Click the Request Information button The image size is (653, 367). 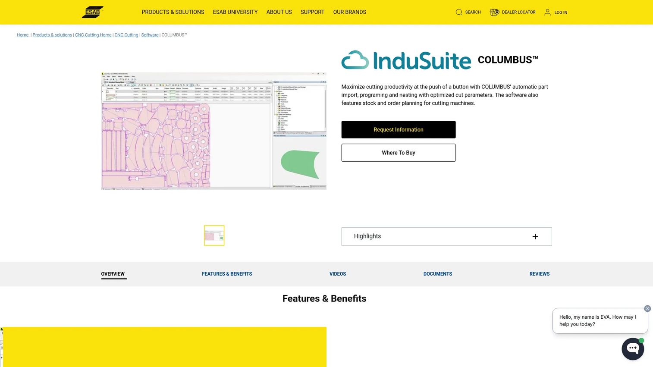pyautogui.click(x=399, y=129)
